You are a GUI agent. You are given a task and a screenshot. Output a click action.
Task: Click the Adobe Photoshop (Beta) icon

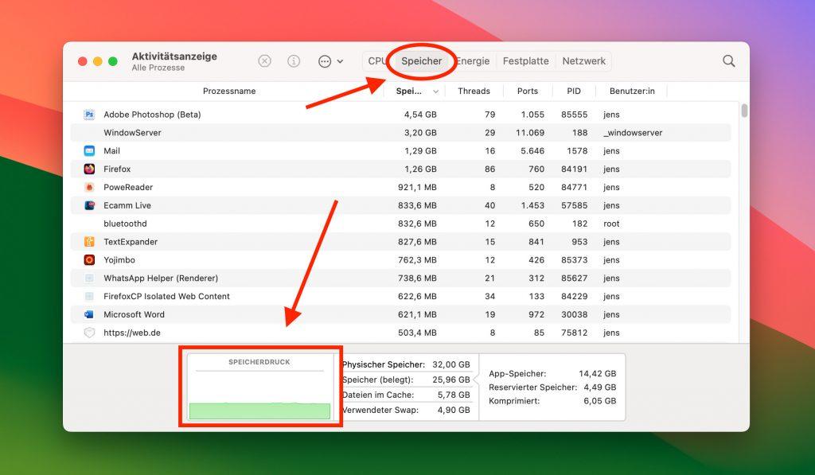tap(89, 115)
